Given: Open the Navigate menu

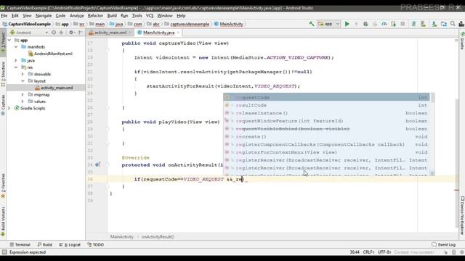Looking at the screenshot, I should click(44, 16).
